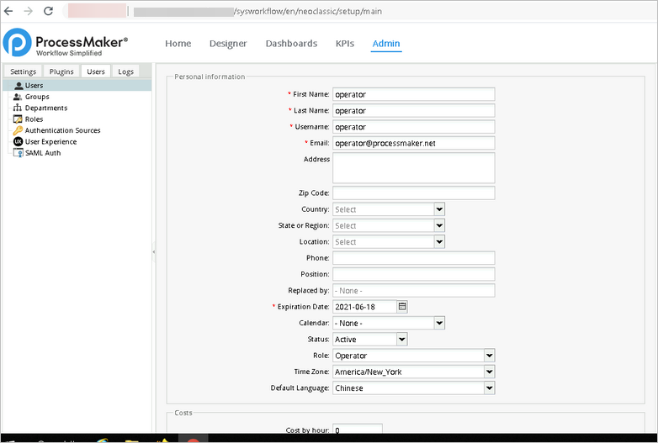
Task: Open the Status dropdown
Action: [402, 340]
